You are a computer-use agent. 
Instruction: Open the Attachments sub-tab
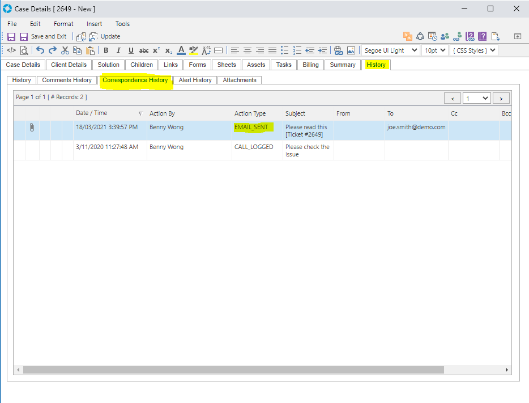(240, 80)
